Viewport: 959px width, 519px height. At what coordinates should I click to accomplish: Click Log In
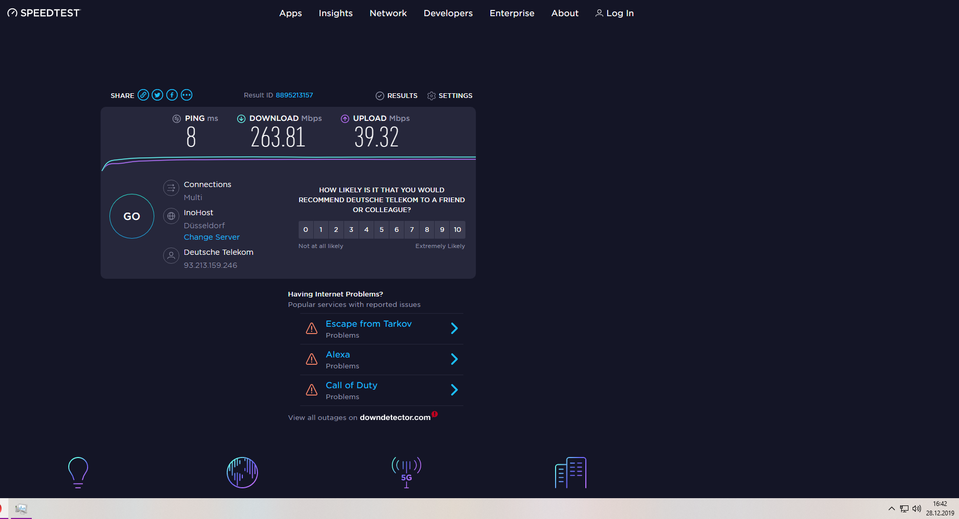pyautogui.click(x=614, y=13)
